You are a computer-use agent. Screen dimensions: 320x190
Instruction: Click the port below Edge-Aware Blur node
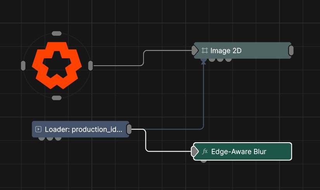pyautogui.click(x=204, y=160)
